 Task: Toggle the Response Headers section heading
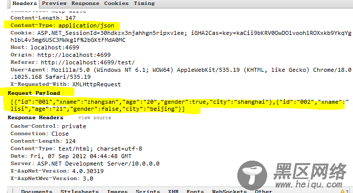pyautogui.click(x=35, y=118)
